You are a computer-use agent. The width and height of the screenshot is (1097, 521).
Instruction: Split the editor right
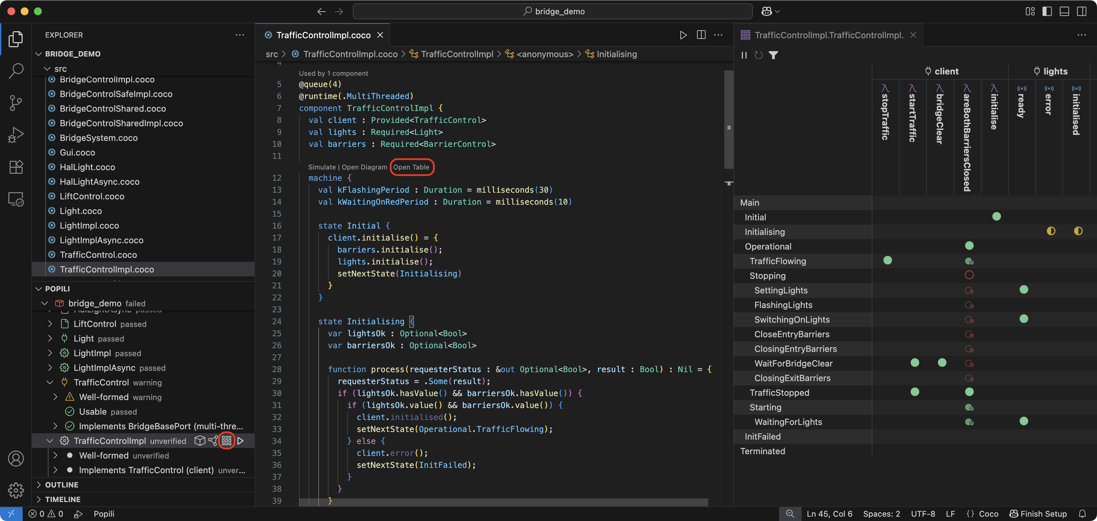point(701,35)
